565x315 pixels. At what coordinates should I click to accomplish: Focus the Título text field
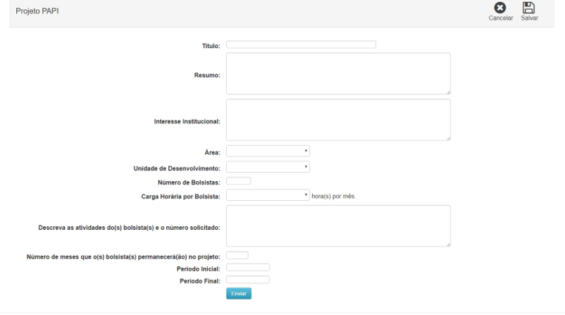click(x=301, y=44)
